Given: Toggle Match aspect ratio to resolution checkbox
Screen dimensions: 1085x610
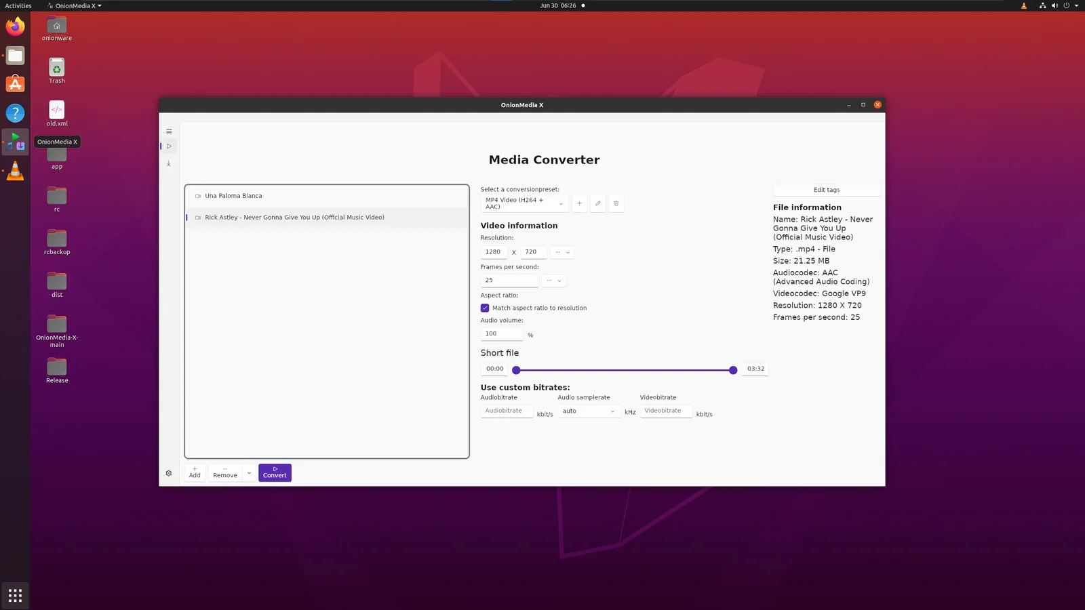Looking at the screenshot, I should (x=485, y=308).
